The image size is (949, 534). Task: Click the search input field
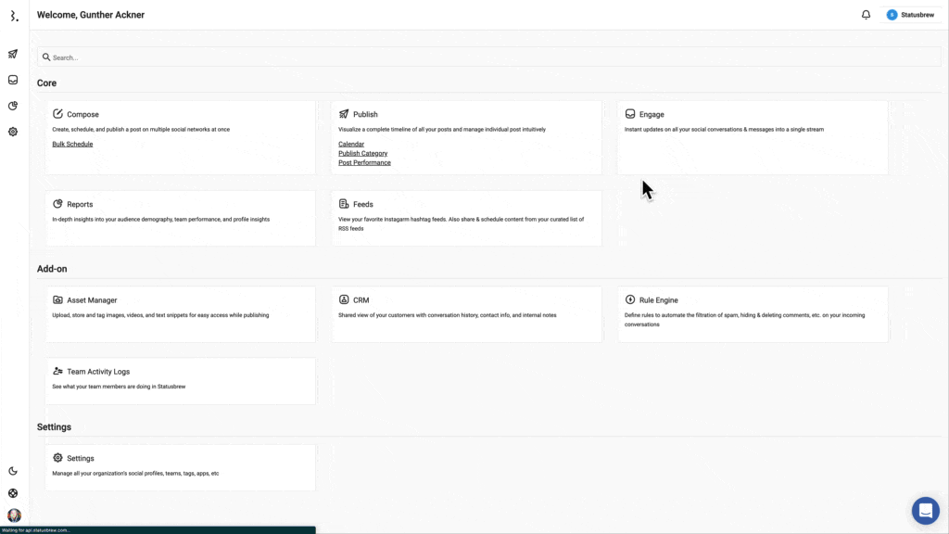point(487,57)
